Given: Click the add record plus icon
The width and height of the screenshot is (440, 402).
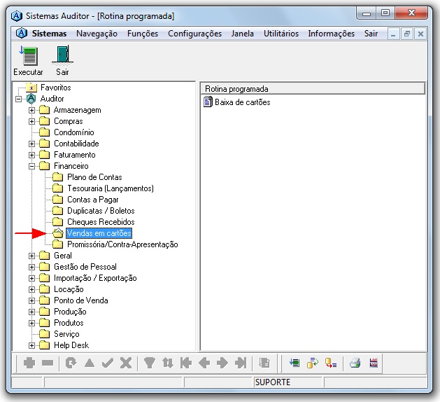Looking at the screenshot, I should (x=29, y=363).
